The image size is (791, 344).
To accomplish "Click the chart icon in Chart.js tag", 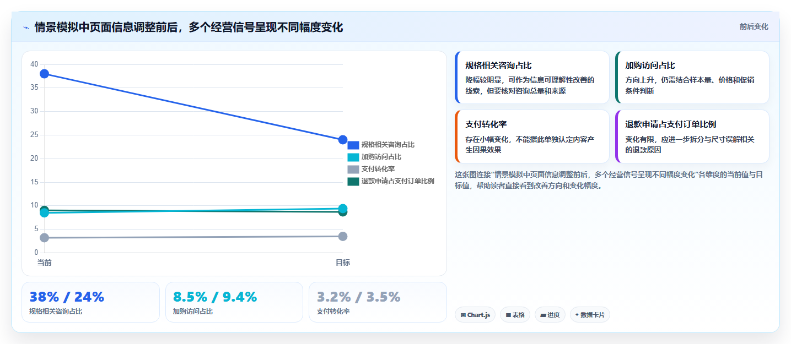I will point(464,315).
